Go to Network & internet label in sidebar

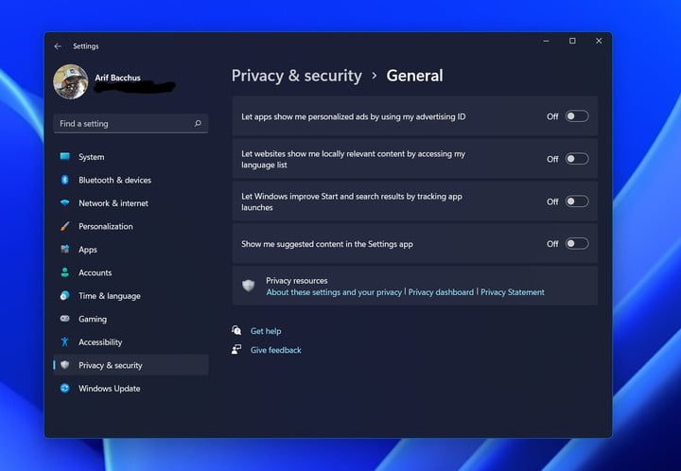tap(113, 203)
